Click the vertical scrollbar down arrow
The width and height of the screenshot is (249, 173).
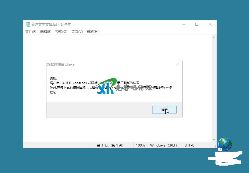(x=214, y=140)
